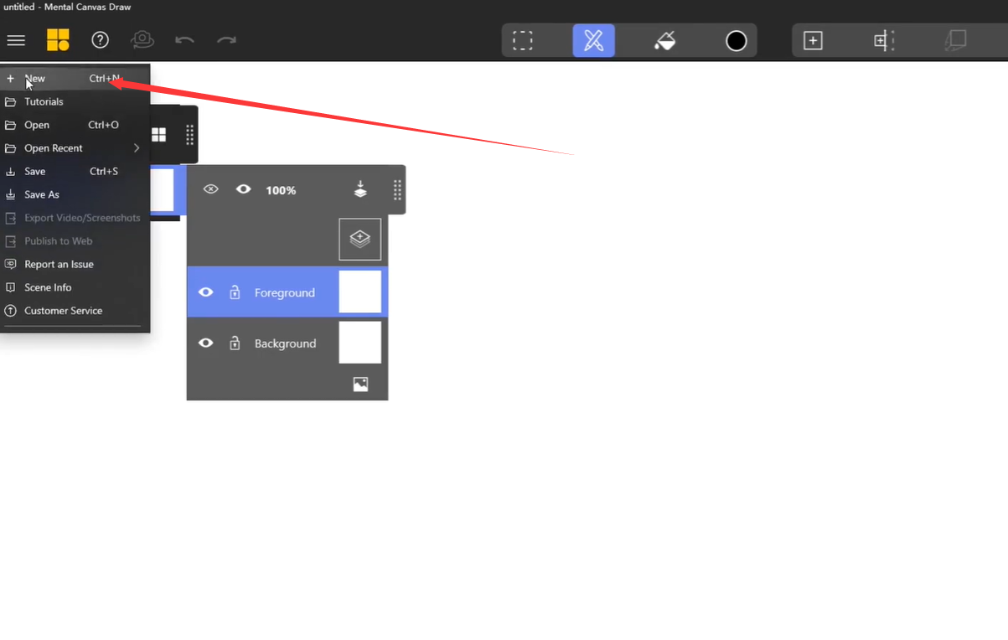Click Export Video/Screenshots menu entry
The image size is (1008, 640).
pos(75,218)
